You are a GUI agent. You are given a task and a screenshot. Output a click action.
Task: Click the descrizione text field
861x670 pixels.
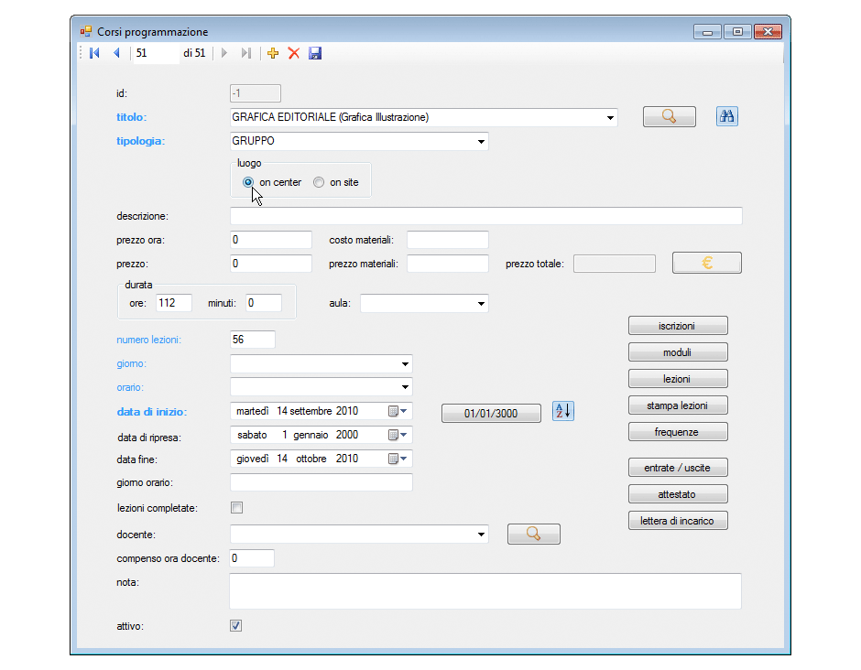[486, 216]
